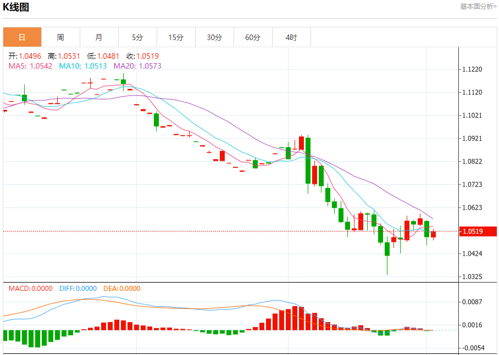Click the 1.0623 price axis label

tap(472, 207)
